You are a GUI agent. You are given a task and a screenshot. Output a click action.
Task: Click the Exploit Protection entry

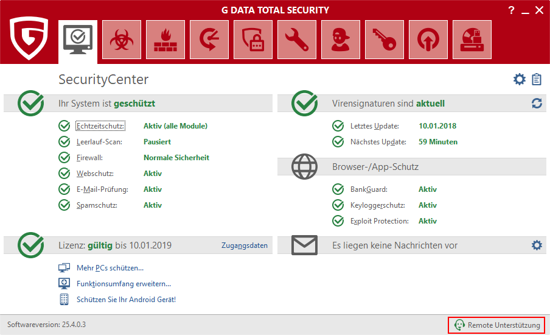point(380,221)
